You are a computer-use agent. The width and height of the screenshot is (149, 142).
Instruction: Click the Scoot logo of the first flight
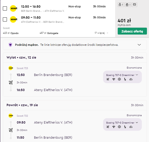point(14,8)
